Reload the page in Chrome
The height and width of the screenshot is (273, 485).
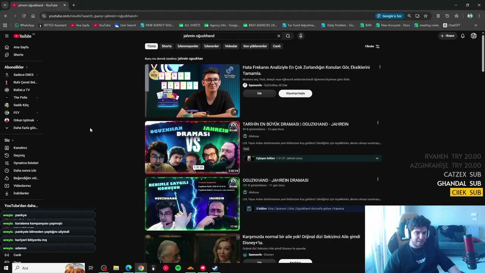coord(24,16)
